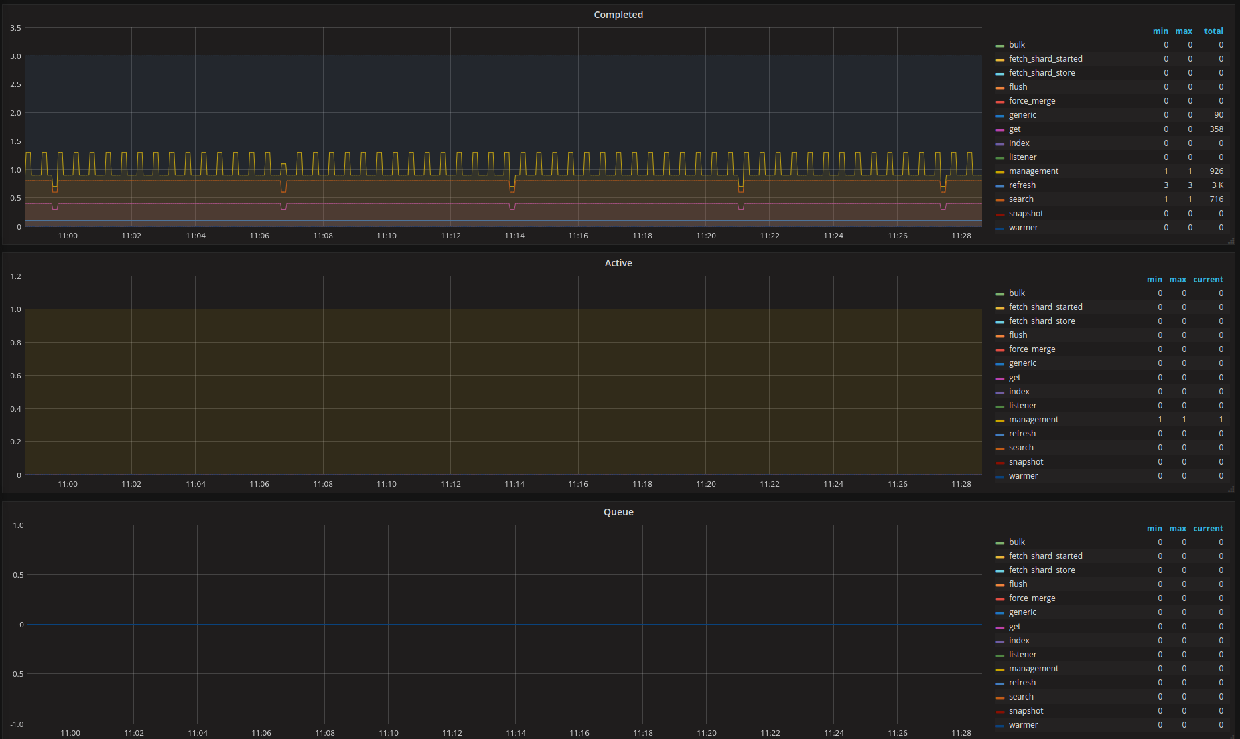This screenshot has width=1240, height=739.
Task: Click snapshot color icon in Queue legend
Action: (1000, 712)
